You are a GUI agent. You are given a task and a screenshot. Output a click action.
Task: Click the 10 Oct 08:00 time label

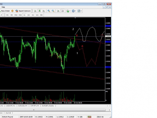pos(78,103)
